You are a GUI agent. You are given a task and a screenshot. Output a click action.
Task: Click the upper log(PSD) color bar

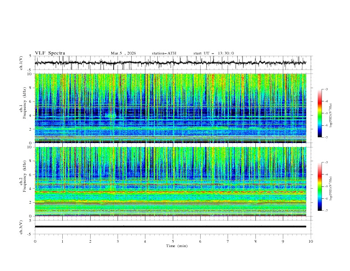[x=320, y=113]
